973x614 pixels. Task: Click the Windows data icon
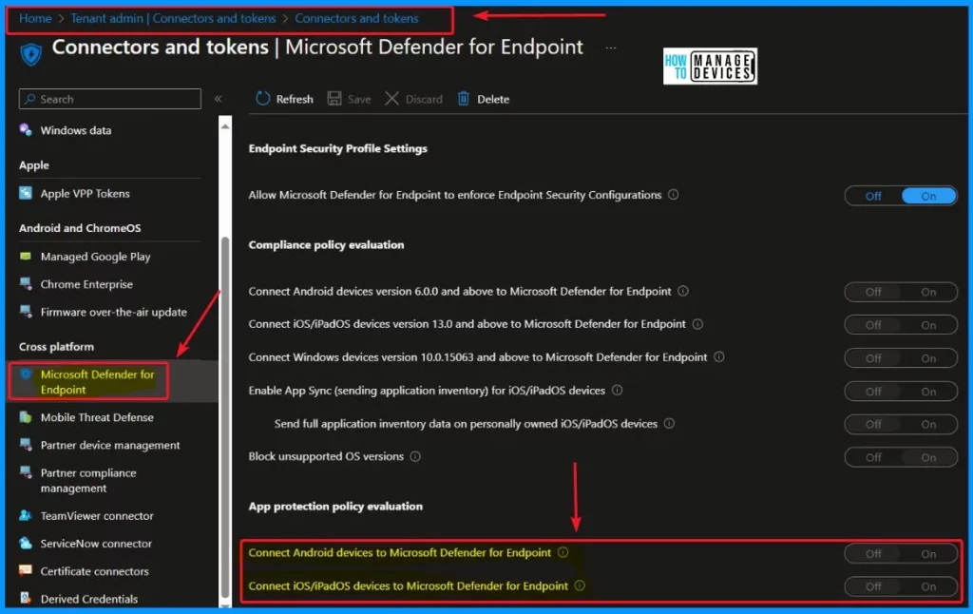point(26,130)
